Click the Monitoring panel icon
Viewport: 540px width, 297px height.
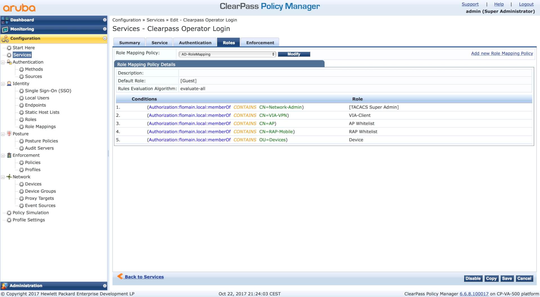pos(5,29)
